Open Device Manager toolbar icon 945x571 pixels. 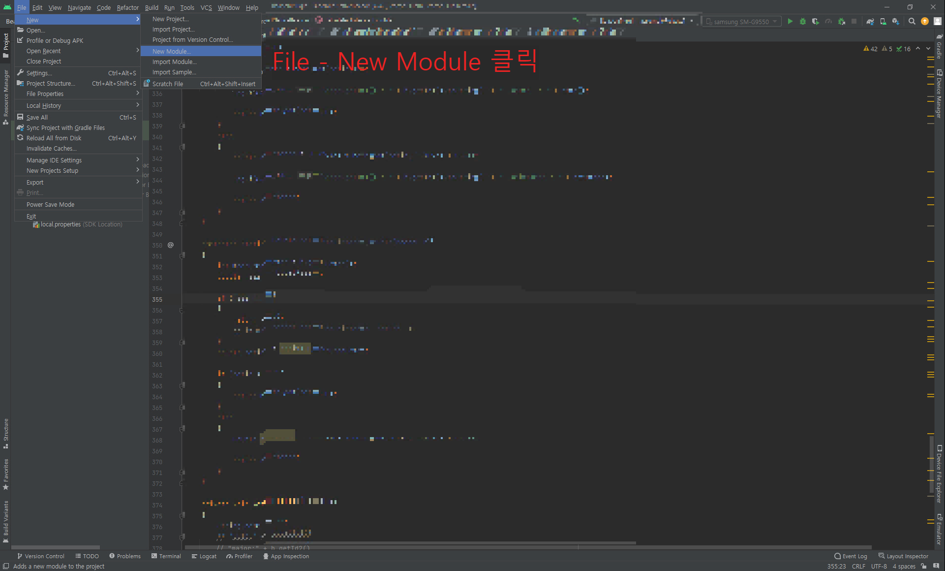(x=883, y=21)
